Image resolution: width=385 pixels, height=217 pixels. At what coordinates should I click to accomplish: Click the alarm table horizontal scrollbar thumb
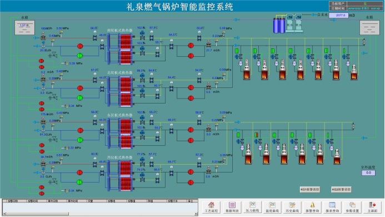(x=37, y=214)
